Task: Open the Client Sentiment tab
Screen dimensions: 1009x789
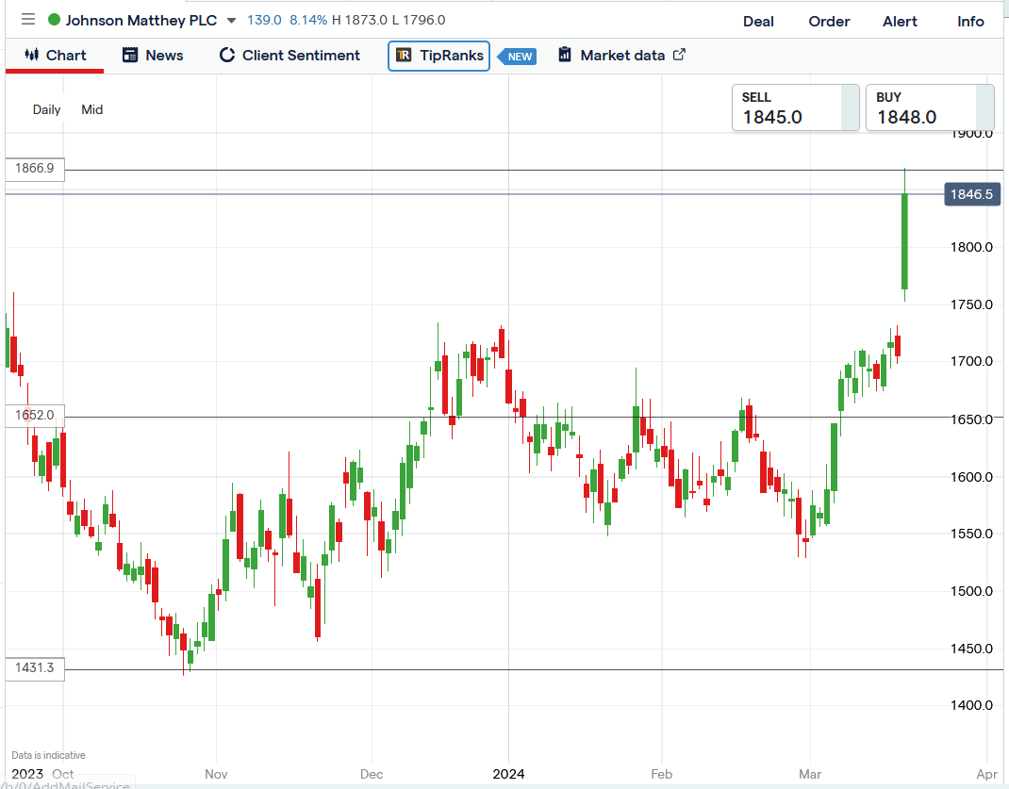Action: tap(289, 56)
